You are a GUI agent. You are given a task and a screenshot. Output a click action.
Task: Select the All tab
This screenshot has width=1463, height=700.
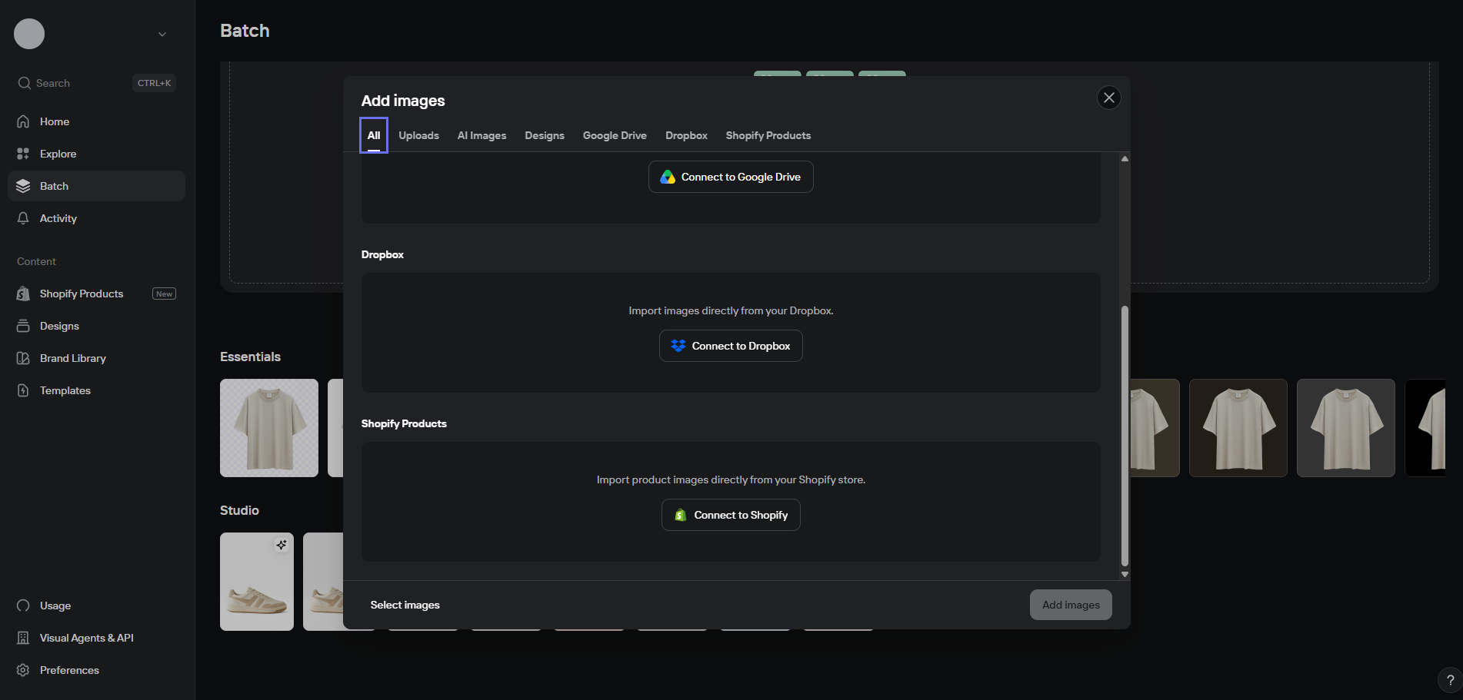click(374, 135)
